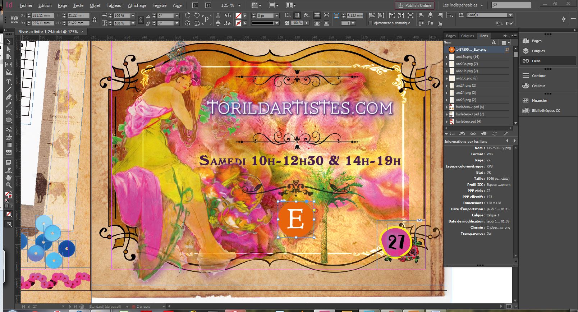Expand the ant20c.png (6) link group
Screen dimensions: 578x312
click(x=447, y=78)
